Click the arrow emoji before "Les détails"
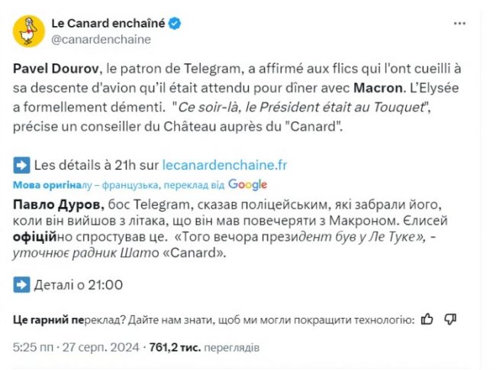 click(x=21, y=164)
